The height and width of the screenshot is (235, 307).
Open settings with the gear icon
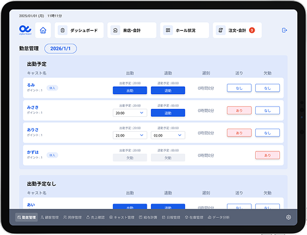click(x=289, y=217)
